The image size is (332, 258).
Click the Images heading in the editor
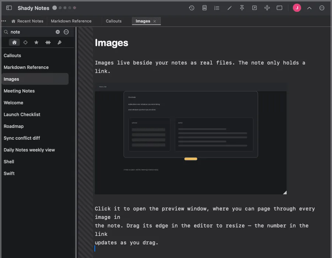111,43
